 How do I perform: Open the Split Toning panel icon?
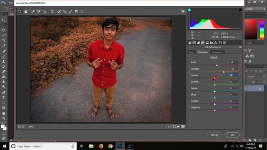207,43
